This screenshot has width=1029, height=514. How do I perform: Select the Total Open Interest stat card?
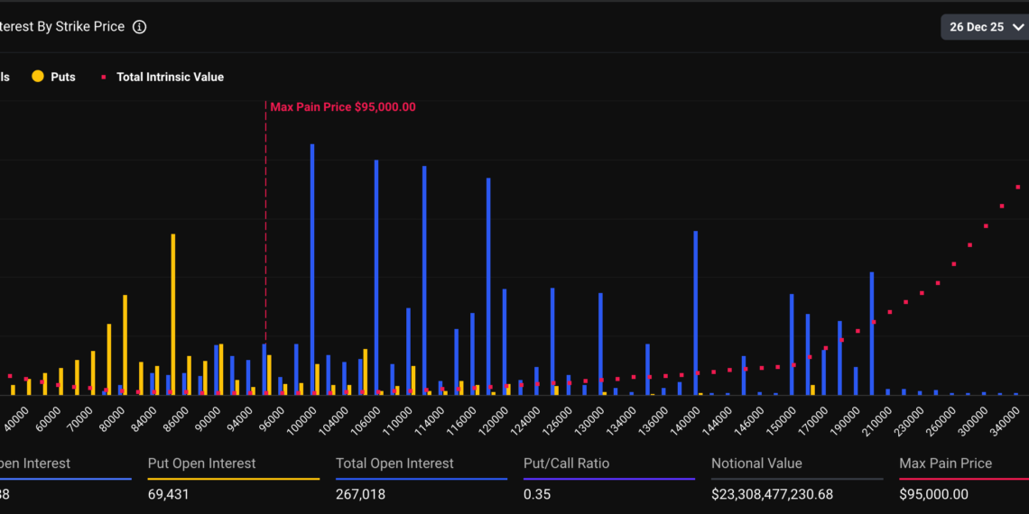(x=421, y=479)
